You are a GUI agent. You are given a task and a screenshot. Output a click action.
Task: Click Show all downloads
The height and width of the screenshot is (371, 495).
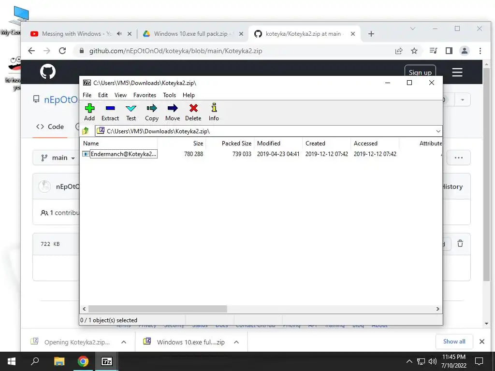(x=454, y=342)
